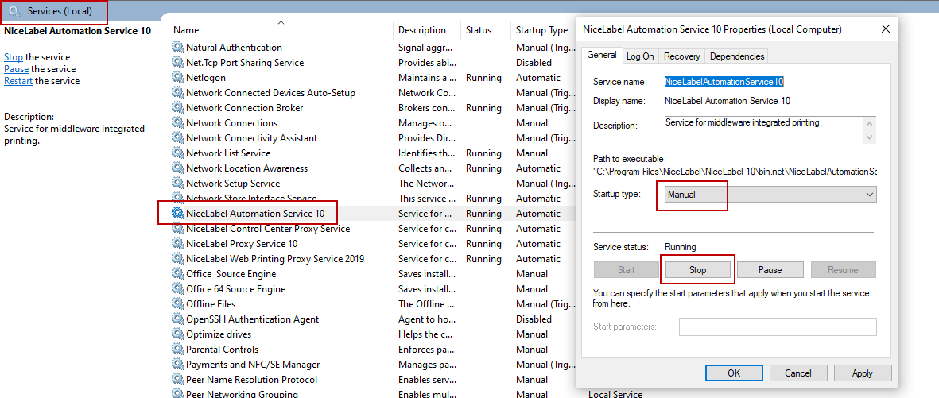This screenshot has width=939, height=398.
Task: Click the Optimize drives service icon
Action: pyautogui.click(x=177, y=334)
